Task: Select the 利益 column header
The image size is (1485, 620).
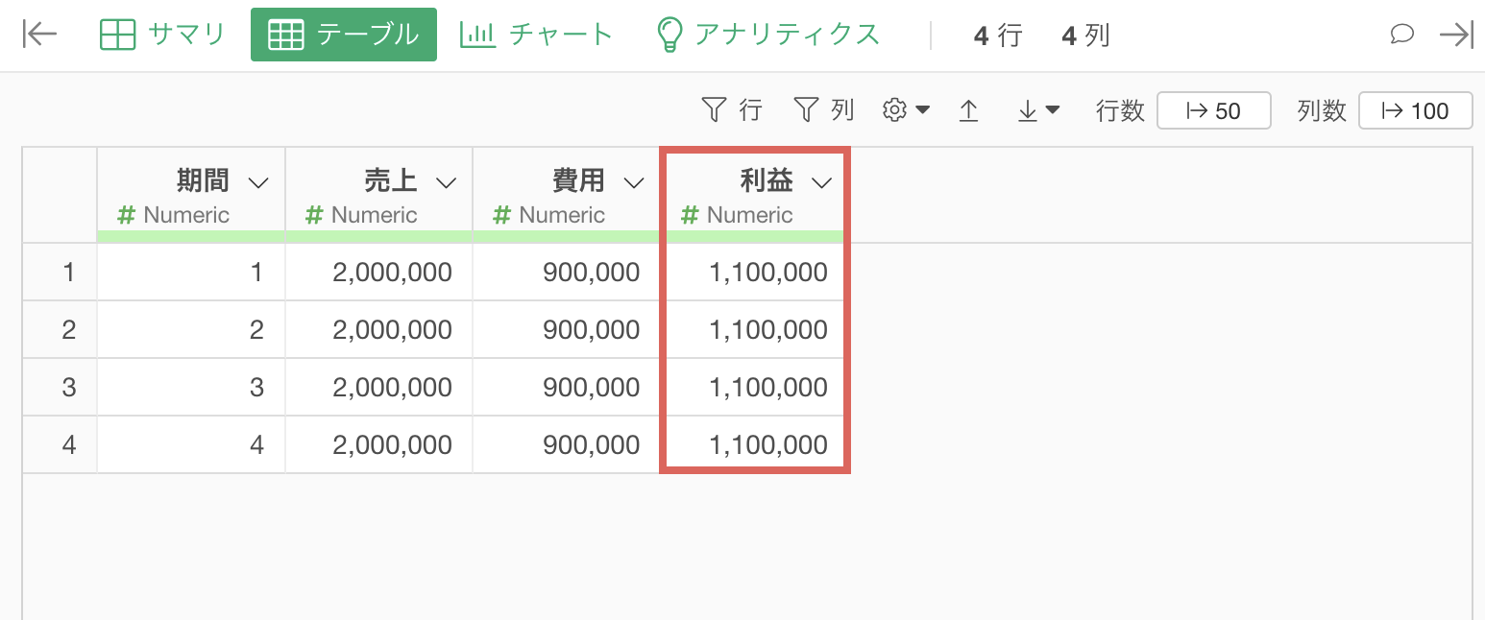Action: point(754,195)
